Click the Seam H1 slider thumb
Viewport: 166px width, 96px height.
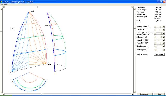click(x=158, y=40)
